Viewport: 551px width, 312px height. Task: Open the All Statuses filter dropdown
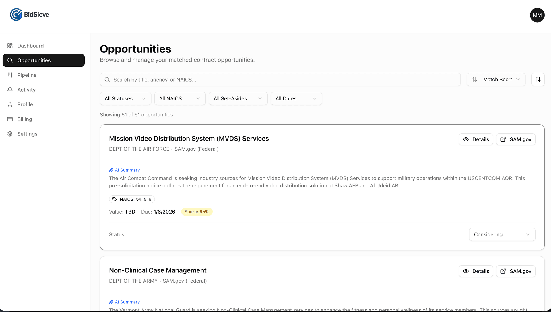pos(125,98)
